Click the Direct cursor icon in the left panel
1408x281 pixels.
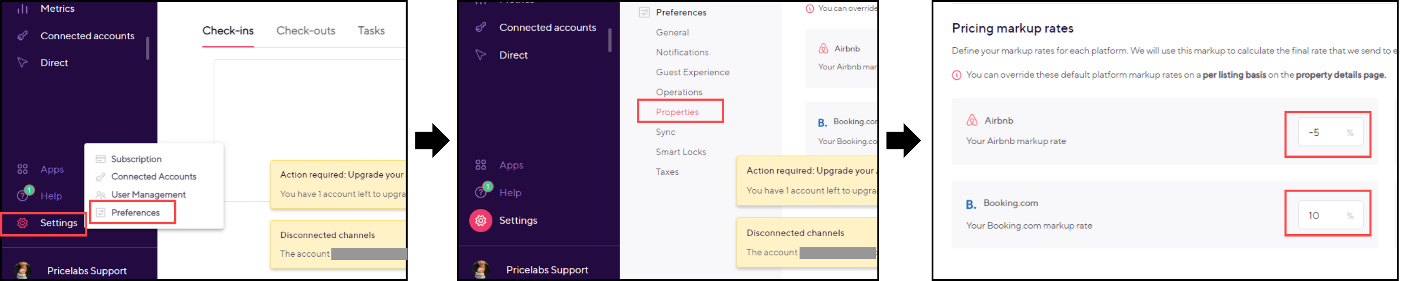23,63
